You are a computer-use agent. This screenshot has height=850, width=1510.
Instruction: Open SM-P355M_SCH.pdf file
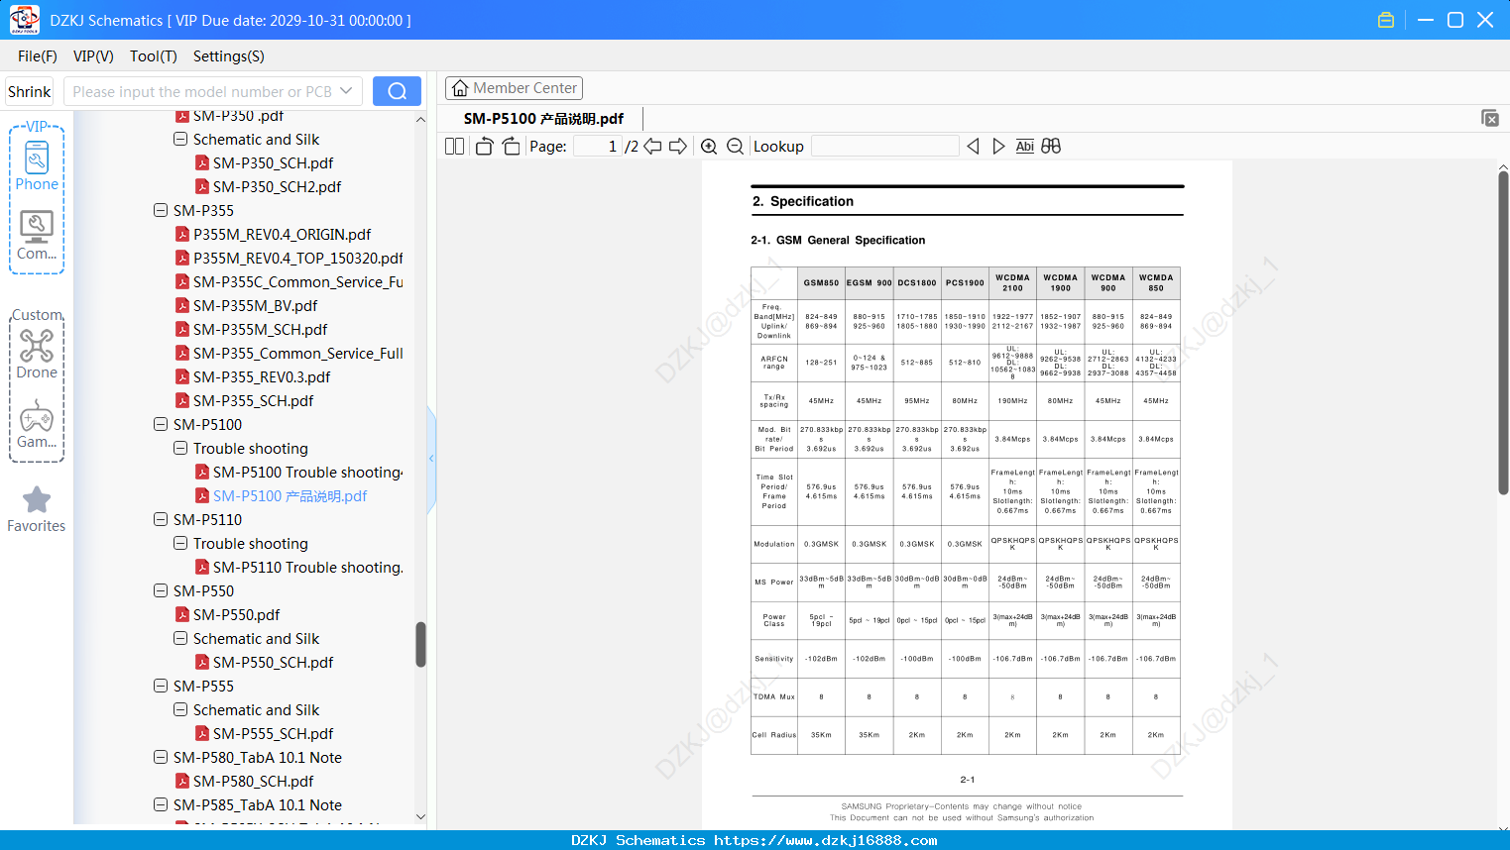[260, 329]
